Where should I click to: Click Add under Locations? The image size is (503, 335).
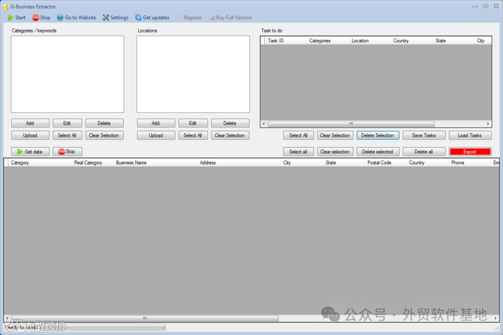coord(156,123)
